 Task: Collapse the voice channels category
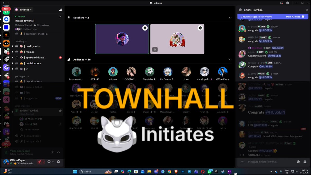[x=23, y=106]
